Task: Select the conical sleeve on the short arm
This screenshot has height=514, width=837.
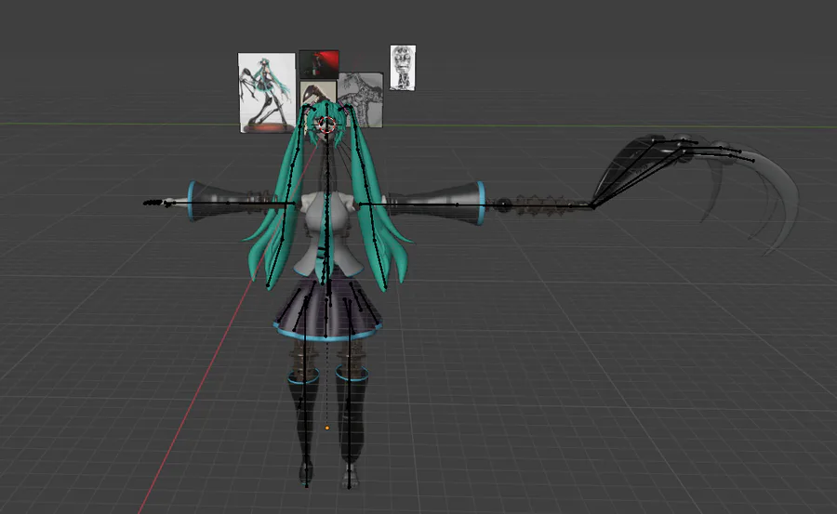Action: coord(216,201)
